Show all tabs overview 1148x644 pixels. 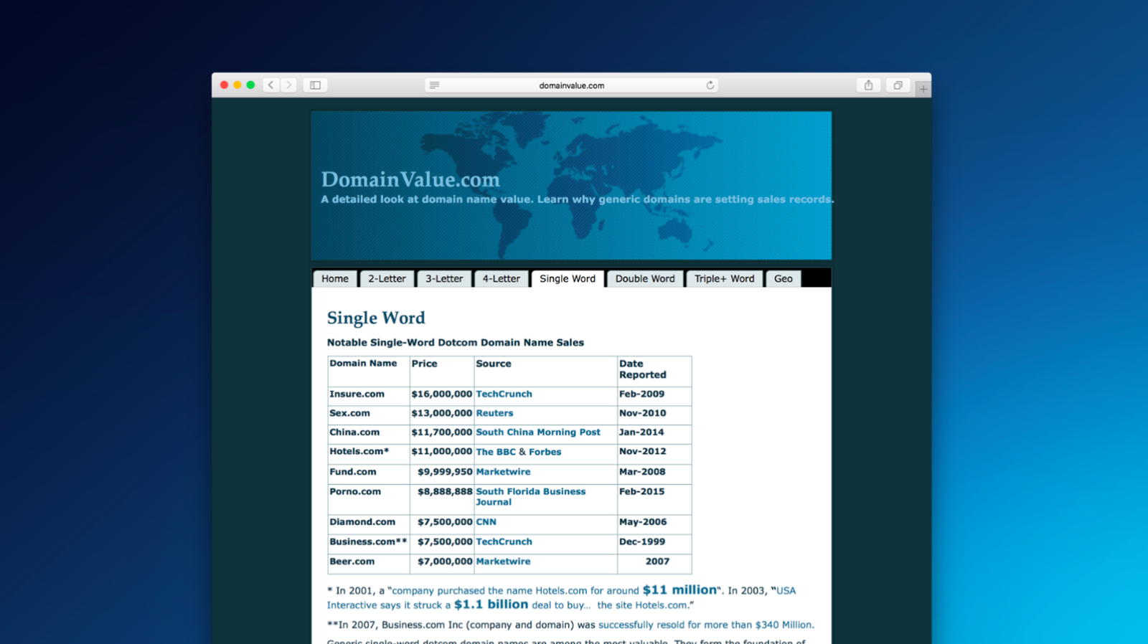898,85
